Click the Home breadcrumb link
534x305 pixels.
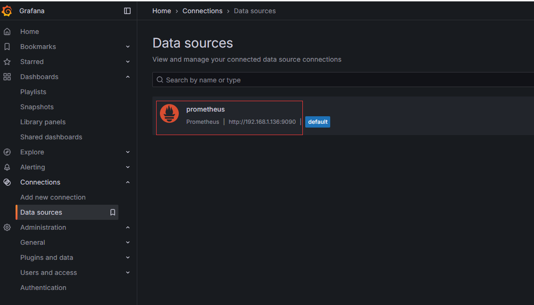161,11
